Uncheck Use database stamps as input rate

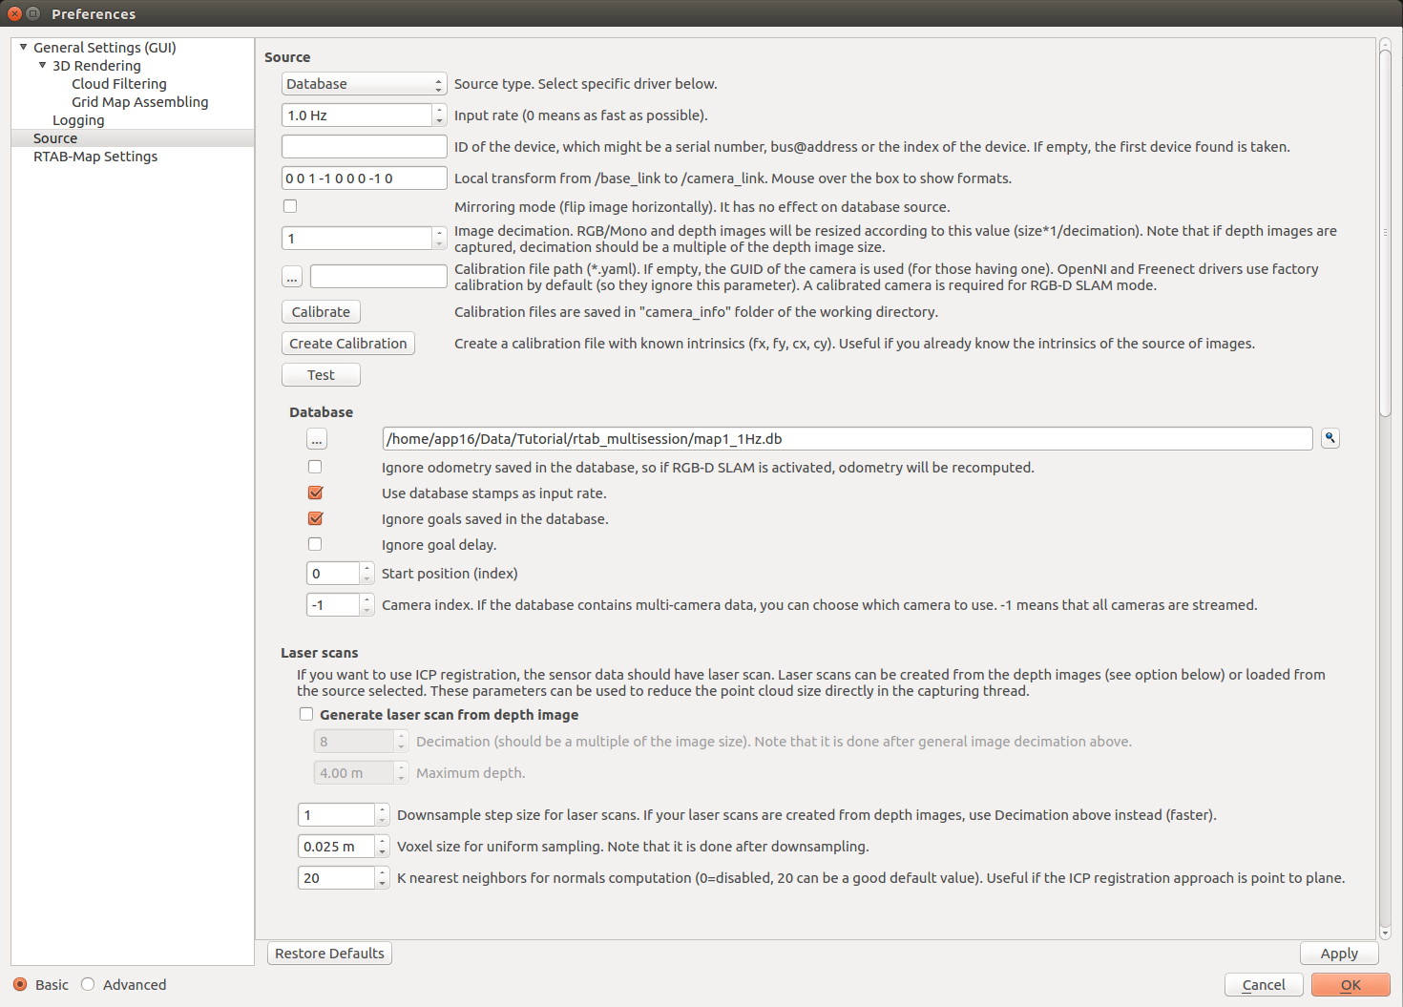point(315,493)
